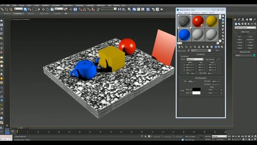Viewport: 257px width, 145px height.
Task: Click the eyedropper pick material icon
Action: point(189,50)
